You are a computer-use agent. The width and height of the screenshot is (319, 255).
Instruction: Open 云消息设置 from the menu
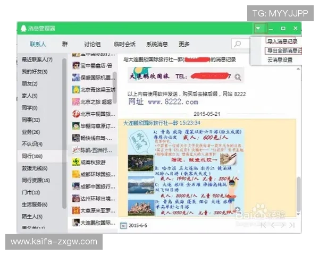pyautogui.click(x=280, y=60)
